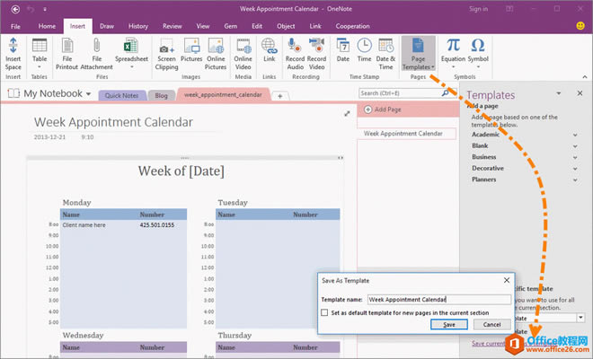
Task: Insert an Online Video
Action: click(x=243, y=54)
